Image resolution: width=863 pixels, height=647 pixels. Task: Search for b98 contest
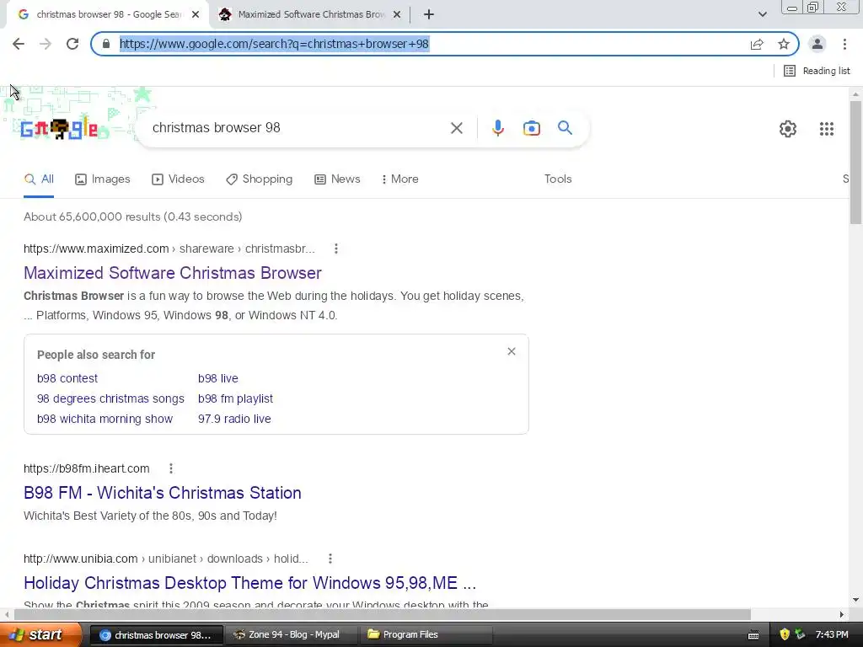(67, 378)
